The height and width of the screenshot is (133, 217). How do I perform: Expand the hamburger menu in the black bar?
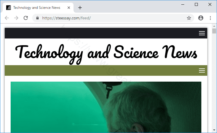[x=202, y=33]
